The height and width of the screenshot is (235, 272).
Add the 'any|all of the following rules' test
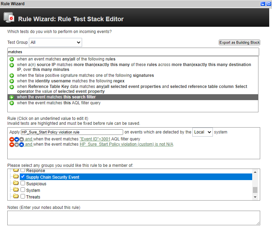pyautogui.click(x=11, y=59)
